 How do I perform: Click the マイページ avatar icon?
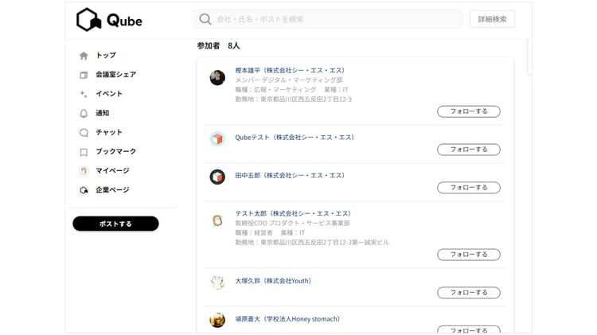tap(84, 170)
